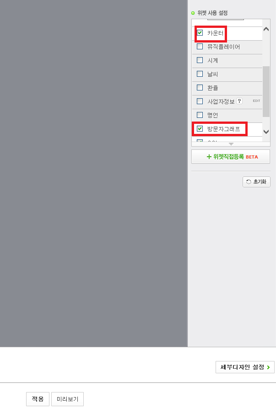Click the EDIT label for 사업자정보

256,101
